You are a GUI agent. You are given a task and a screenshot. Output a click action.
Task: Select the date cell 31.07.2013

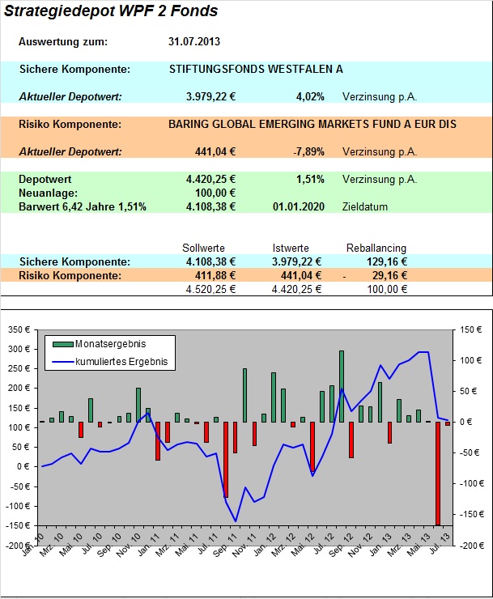[x=194, y=41]
